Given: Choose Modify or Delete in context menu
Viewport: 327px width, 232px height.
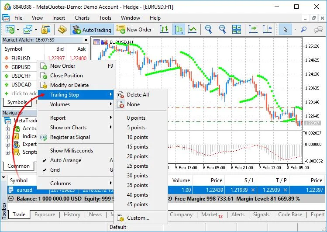Looking at the screenshot, I should (x=76, y=85).
